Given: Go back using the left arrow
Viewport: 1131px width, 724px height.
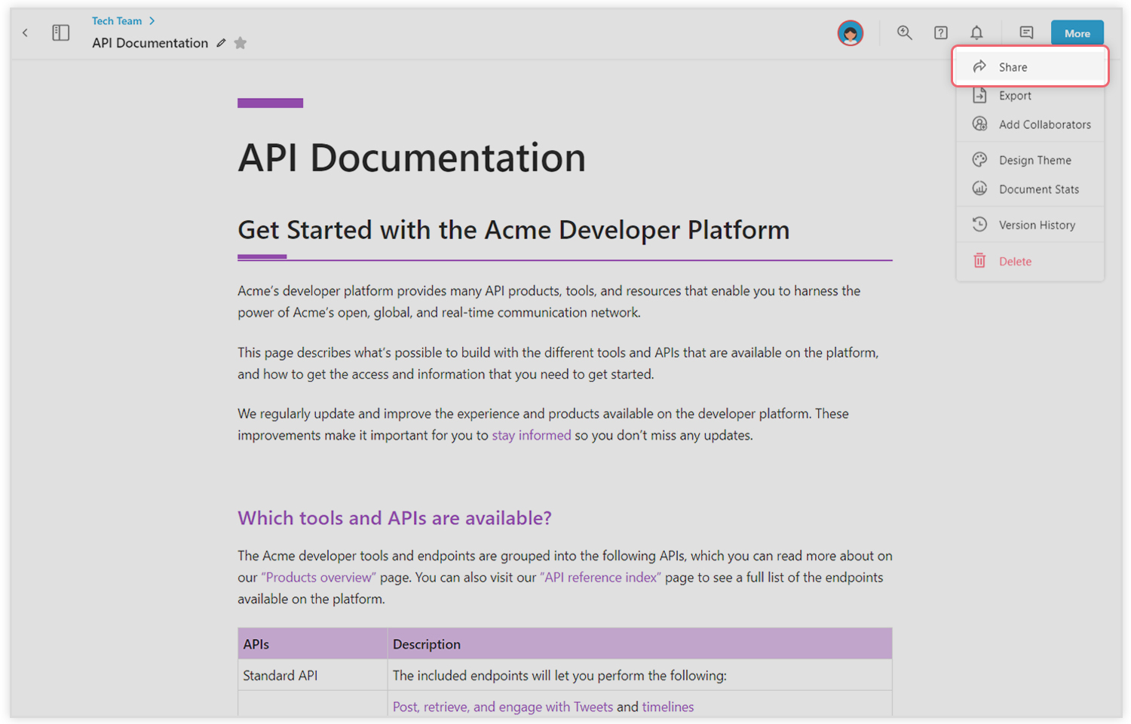Looking at the screenshot, I should tap(25, 32).
